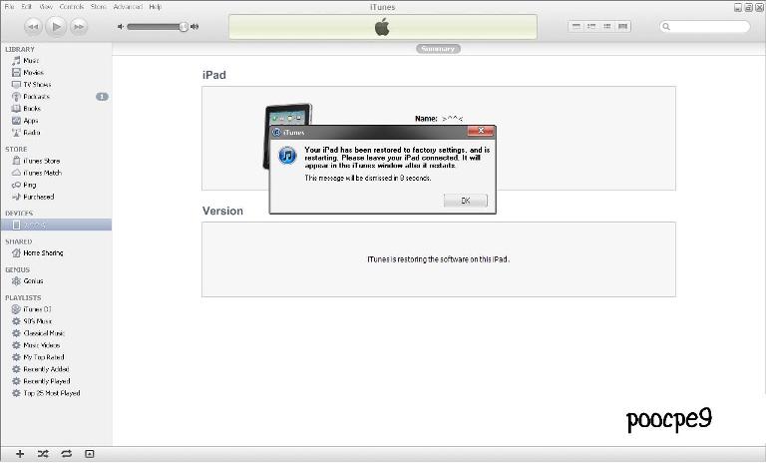The image size is (766, 463).
Task: Open the Controls menu
Action: (72, 7)
